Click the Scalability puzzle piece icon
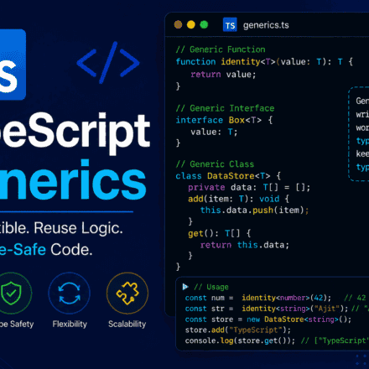This screenshot has height=369, width=369. pos(127,294)
